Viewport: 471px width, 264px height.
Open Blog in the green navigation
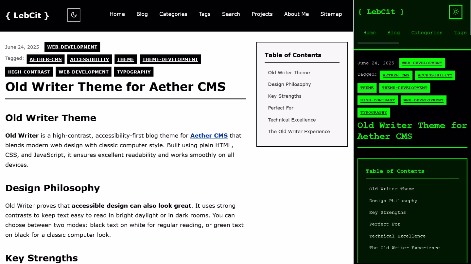[393, 33]
